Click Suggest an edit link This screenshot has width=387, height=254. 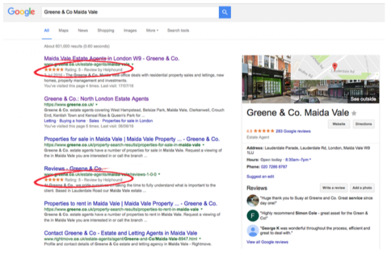(260, 176)
